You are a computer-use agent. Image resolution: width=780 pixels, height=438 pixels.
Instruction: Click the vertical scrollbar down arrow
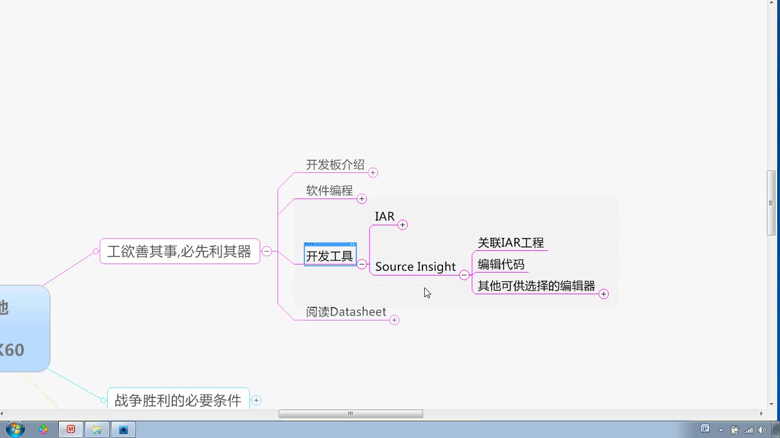[771, 404]
